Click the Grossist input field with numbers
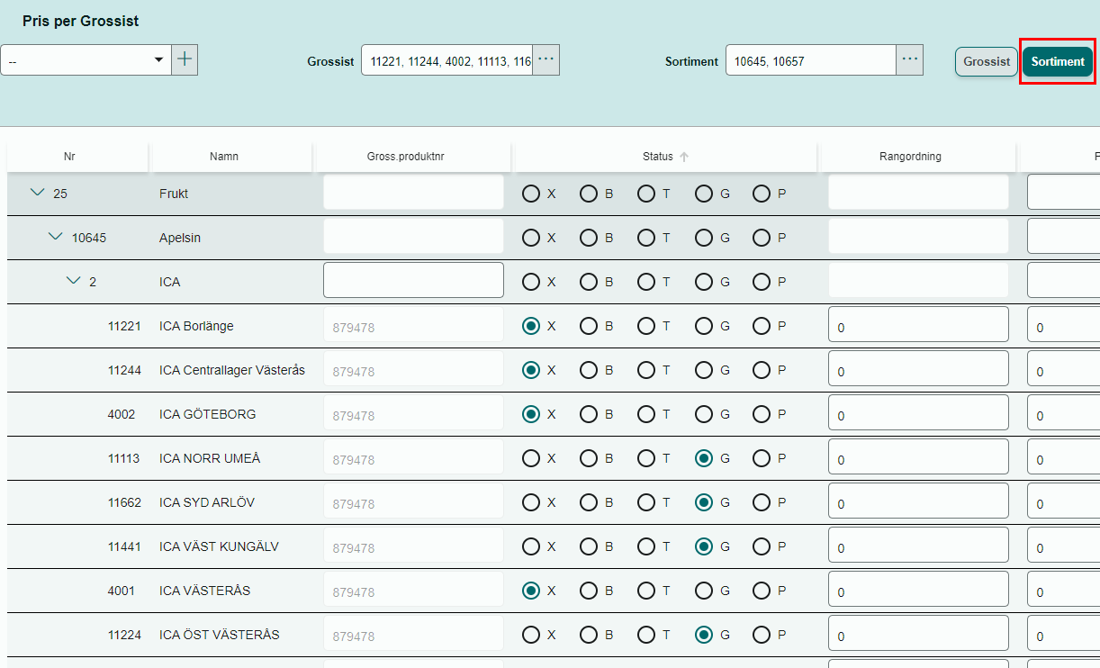This screenshot has width=1100, height=668. click(x=446, y=60)
